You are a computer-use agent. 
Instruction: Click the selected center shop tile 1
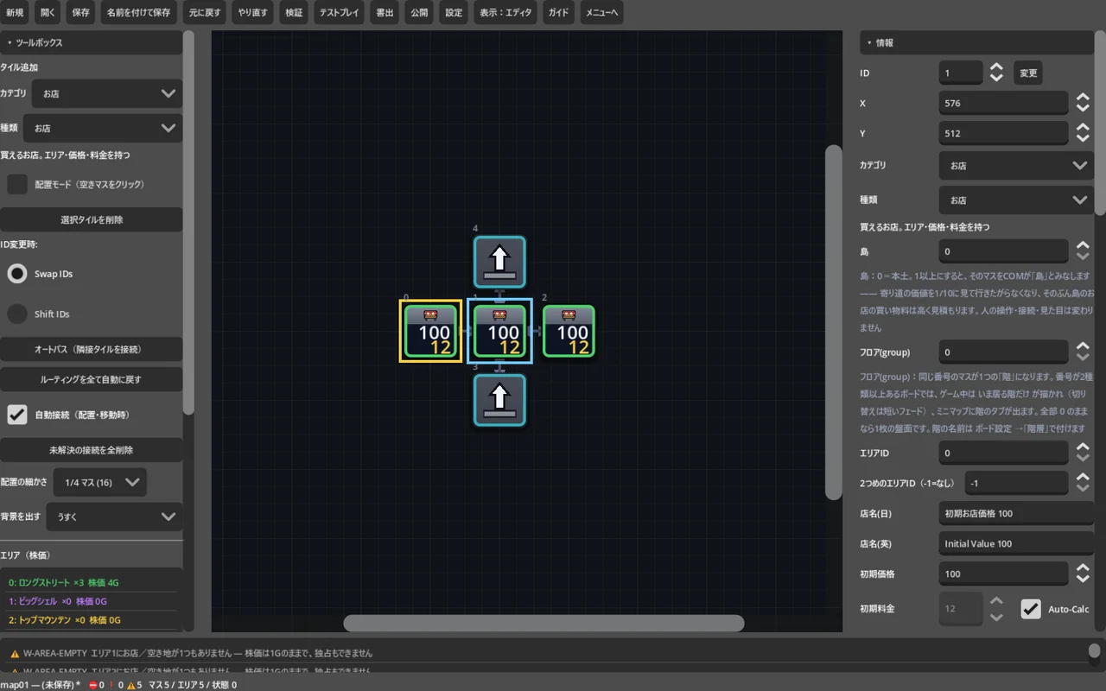499,331
